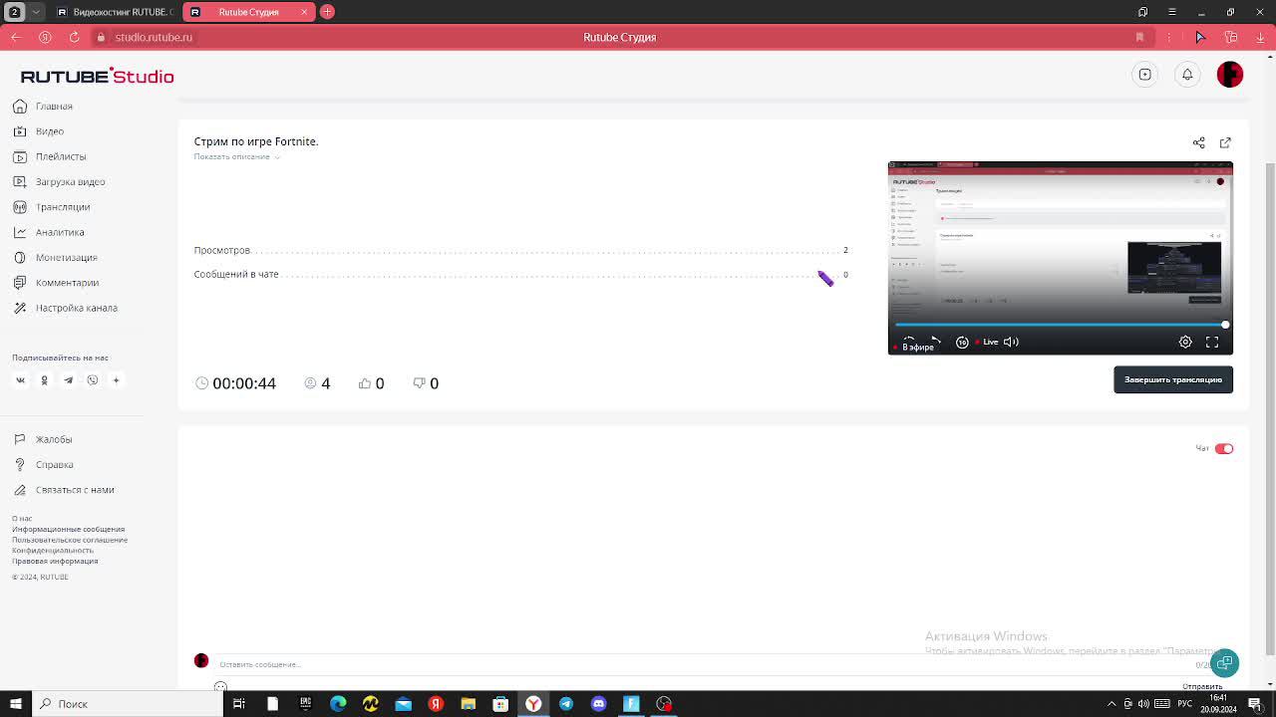Open Telegram from the taskbar

(x=566, y=704)
